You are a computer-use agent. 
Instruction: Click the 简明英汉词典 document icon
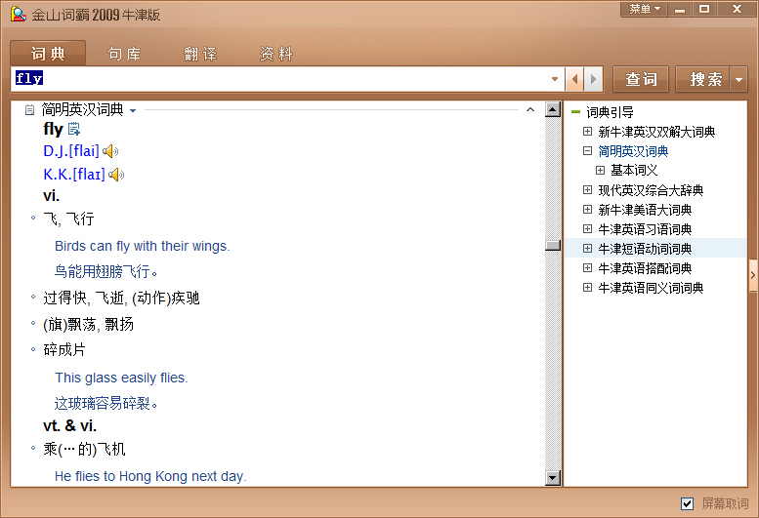pyautogui.click(x=29, y=110)
